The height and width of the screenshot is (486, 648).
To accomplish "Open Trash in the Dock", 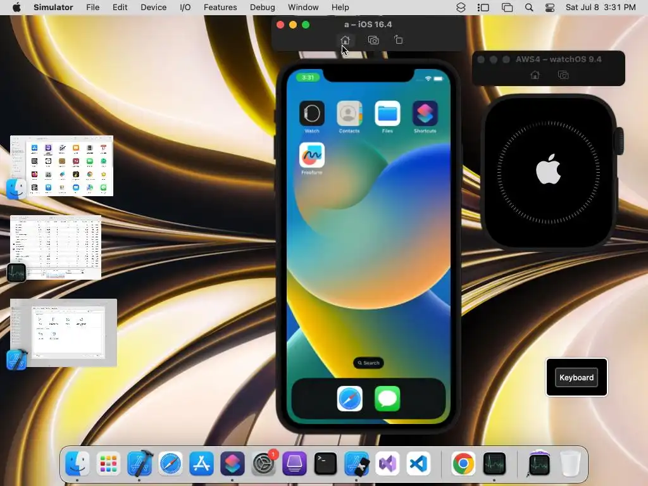I will pyautogui.click(x=570, y=463).
